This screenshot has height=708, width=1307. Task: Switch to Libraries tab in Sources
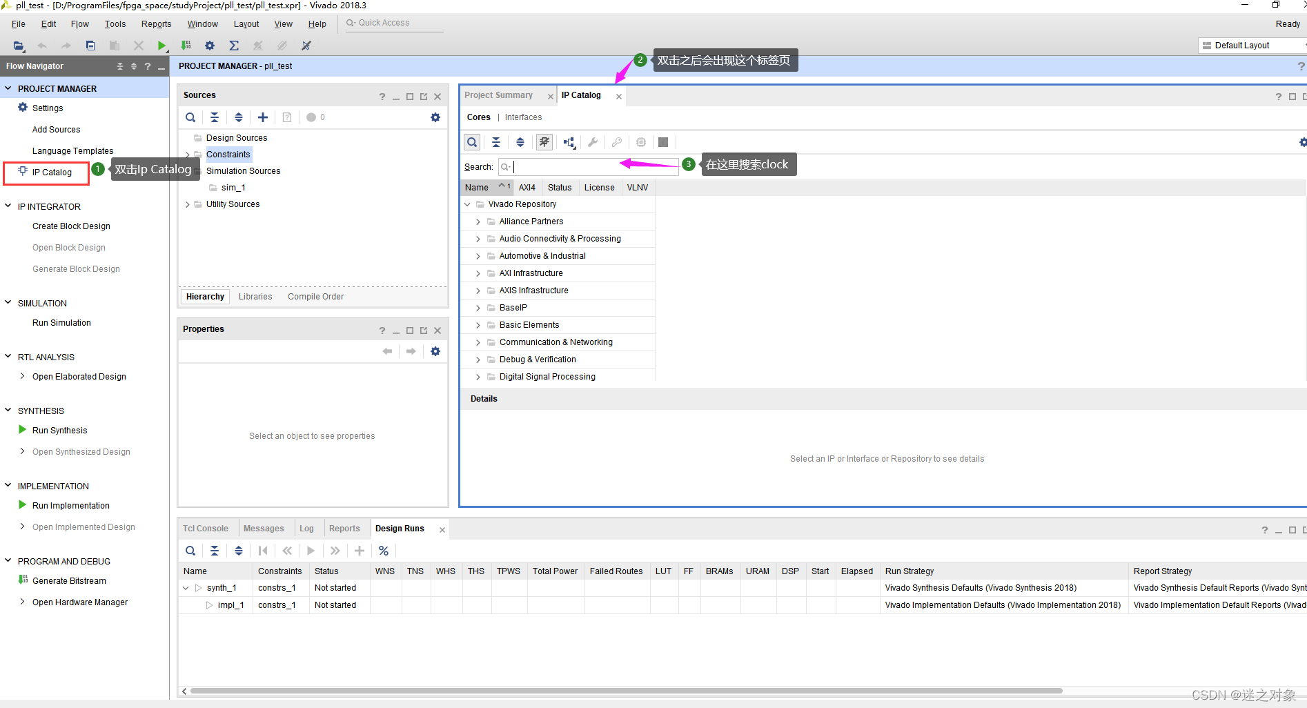click(255, 297)
